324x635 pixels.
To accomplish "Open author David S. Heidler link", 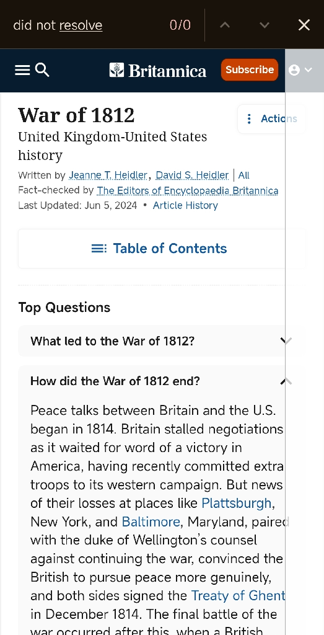I will [192, 175].
